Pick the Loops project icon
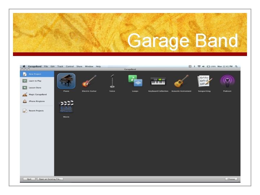This screenshot has width=260, height=195. click(x=135, y=81)
